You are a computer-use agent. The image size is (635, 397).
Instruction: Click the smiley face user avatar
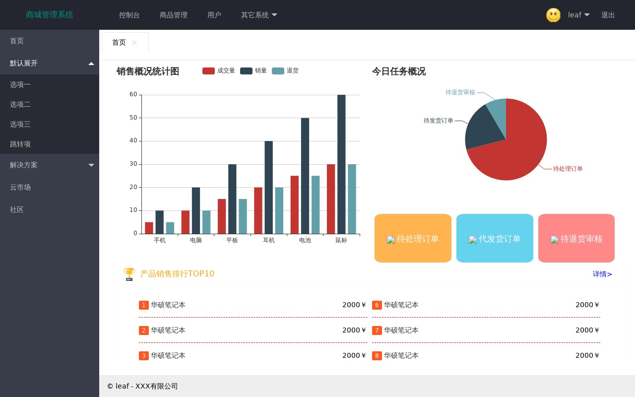point(553,15)
